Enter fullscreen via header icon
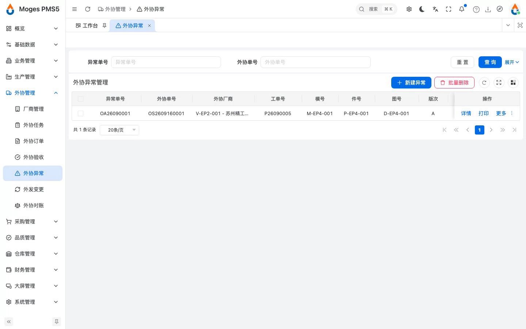This screenshot has height=329, width=526. 449,9
